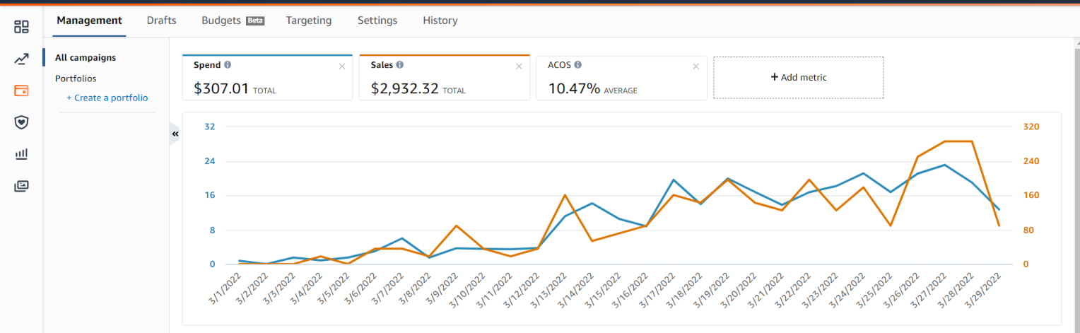
Task: Close the Sales metric card
Action: point(519,66)
